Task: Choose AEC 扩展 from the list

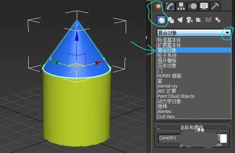Action: [194, 91]
